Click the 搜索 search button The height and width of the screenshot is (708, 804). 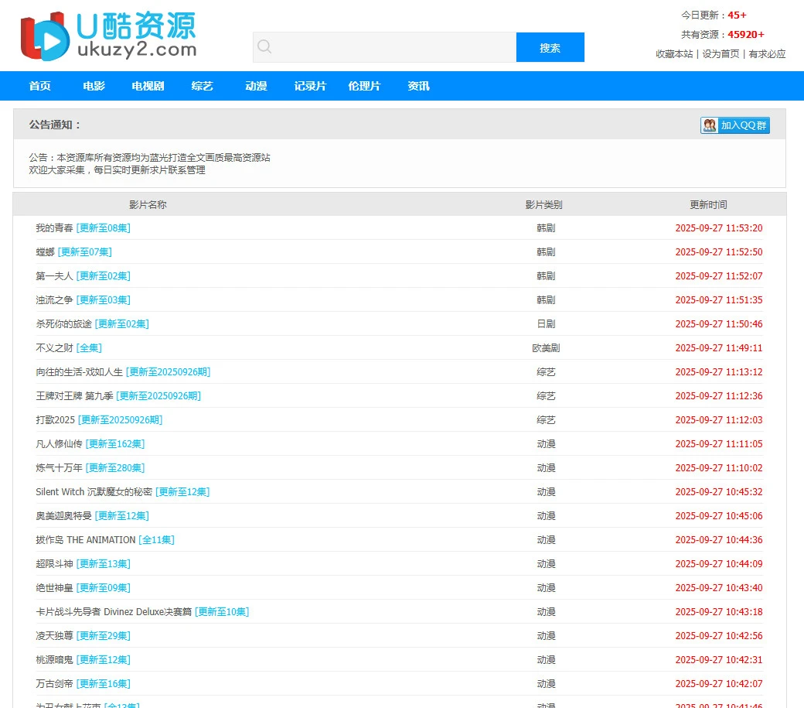pyautogui.click(x=550, y=47)
